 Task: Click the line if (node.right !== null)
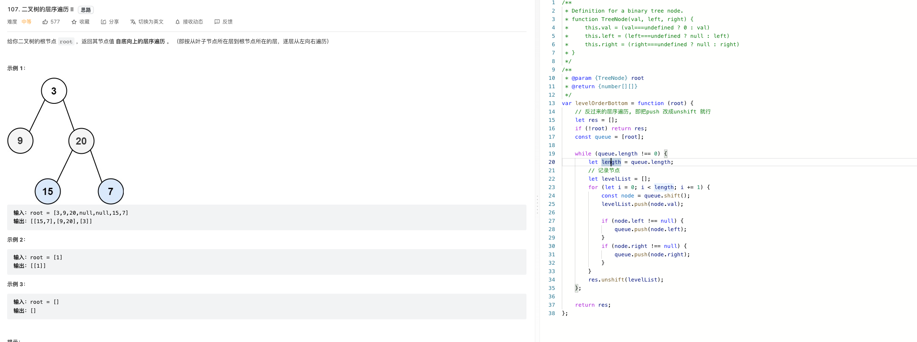(x=644, y=246)
